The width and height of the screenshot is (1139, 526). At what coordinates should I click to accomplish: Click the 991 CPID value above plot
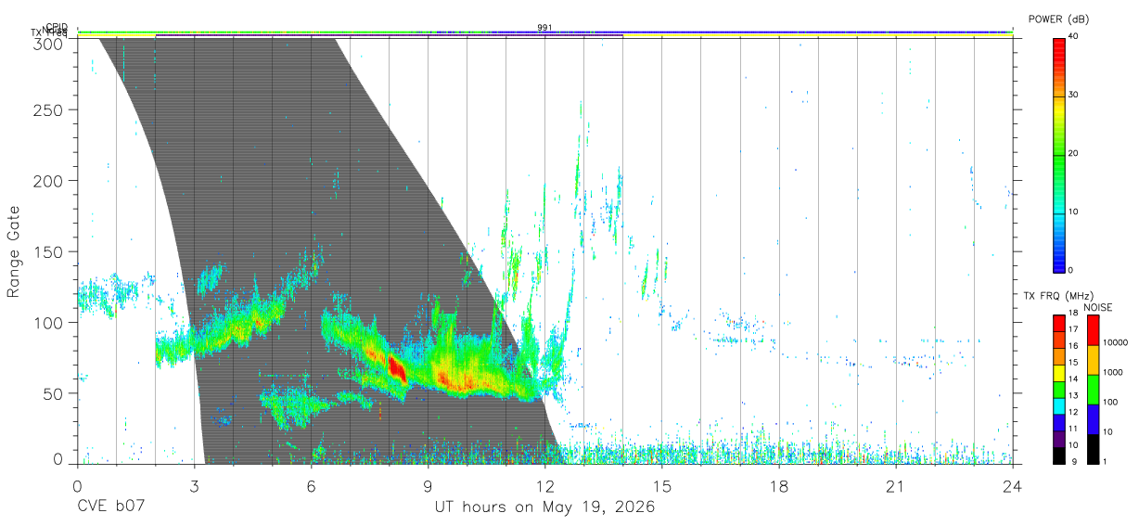pos(545,28)
